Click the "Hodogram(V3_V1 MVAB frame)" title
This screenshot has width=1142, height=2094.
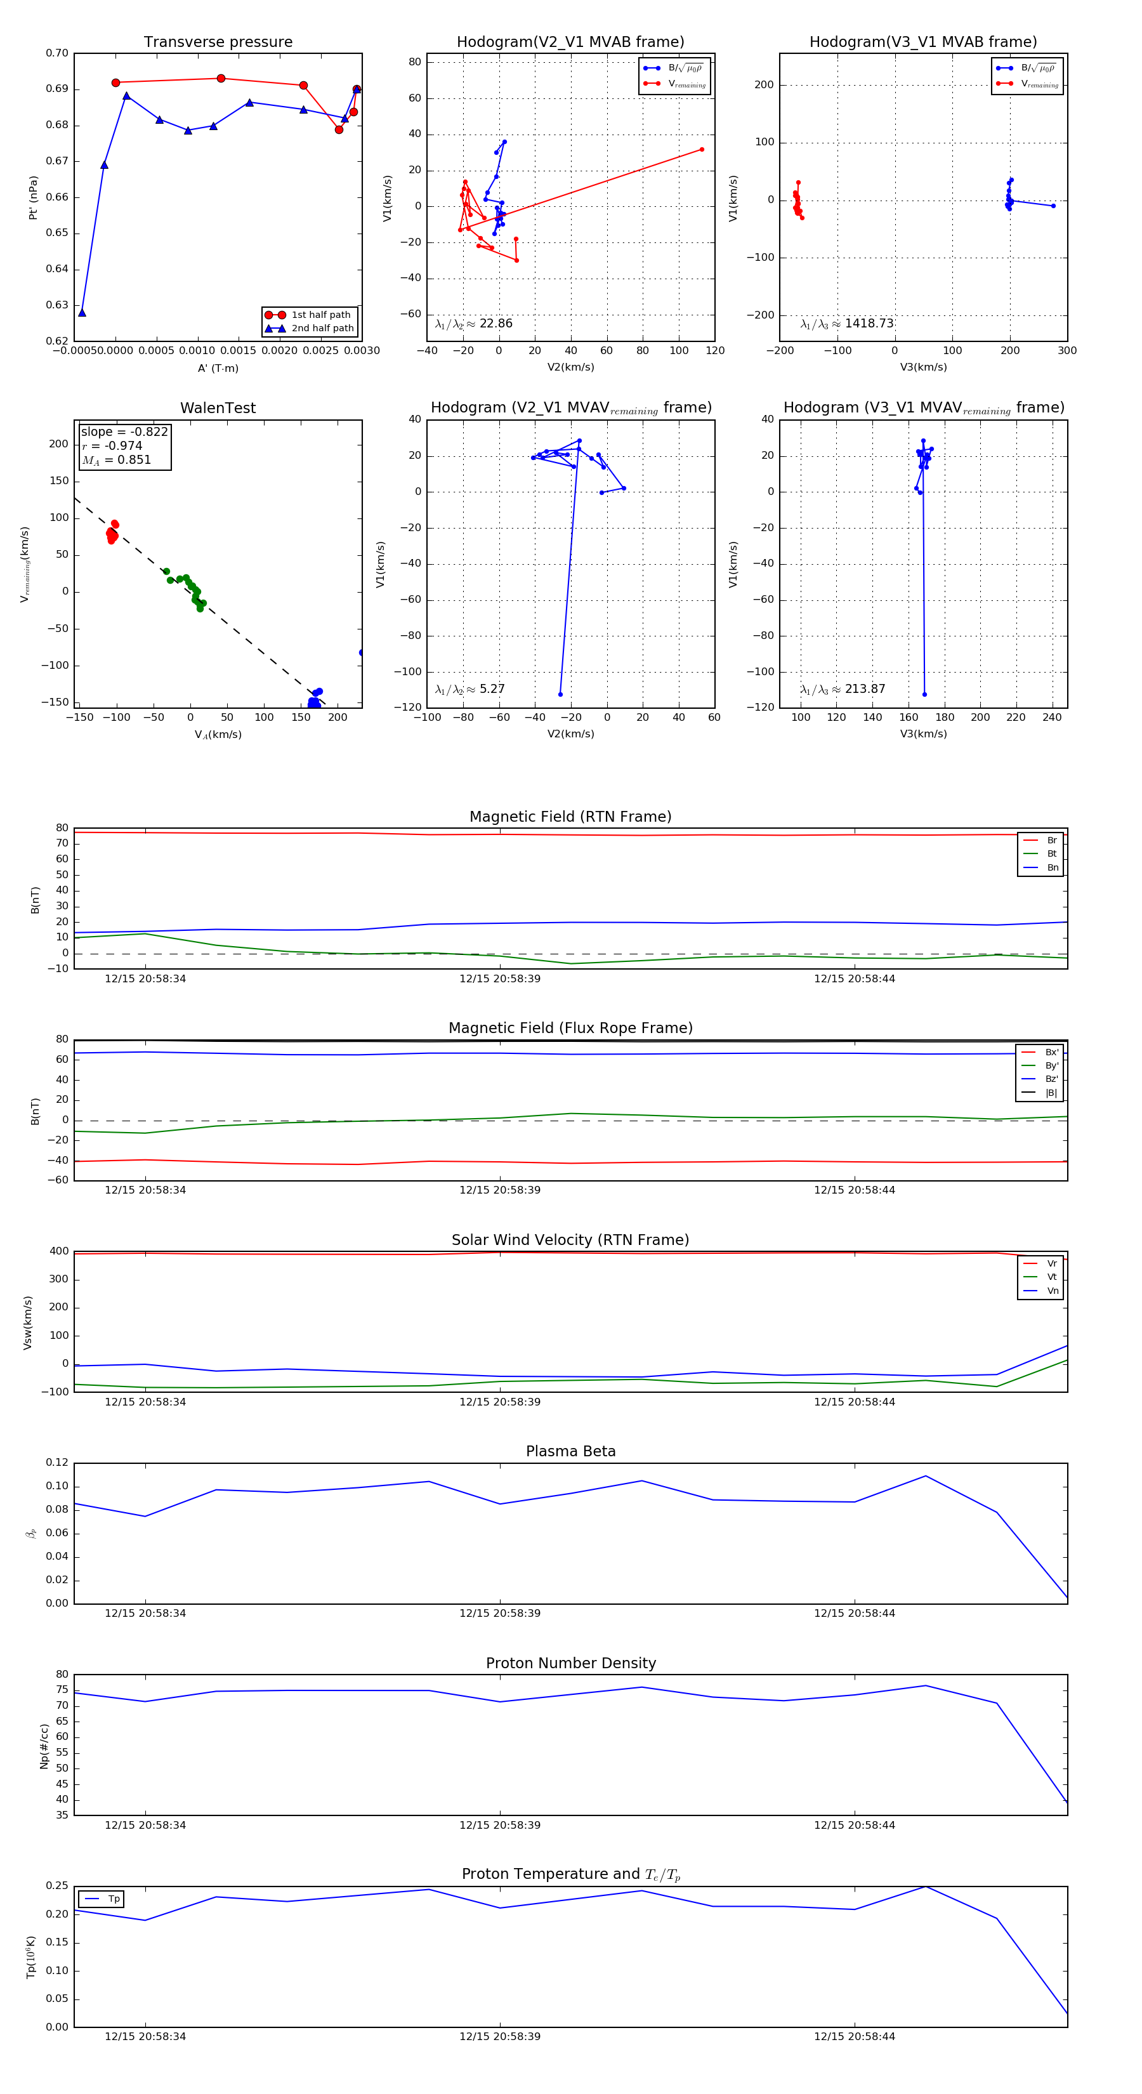pyautogui.click(x=923, y=41)
